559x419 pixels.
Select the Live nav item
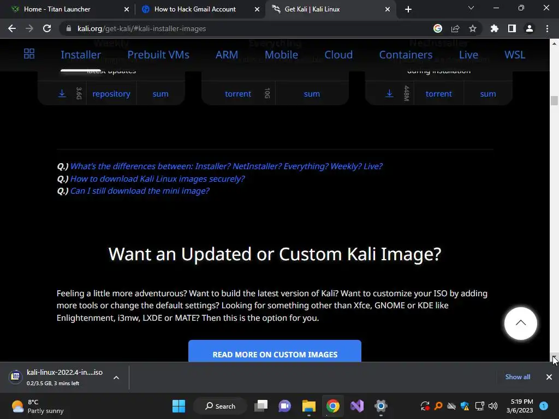point(468,55)
